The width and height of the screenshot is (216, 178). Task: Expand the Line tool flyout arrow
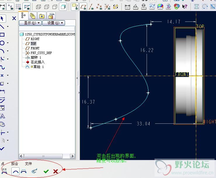point(8,26)
